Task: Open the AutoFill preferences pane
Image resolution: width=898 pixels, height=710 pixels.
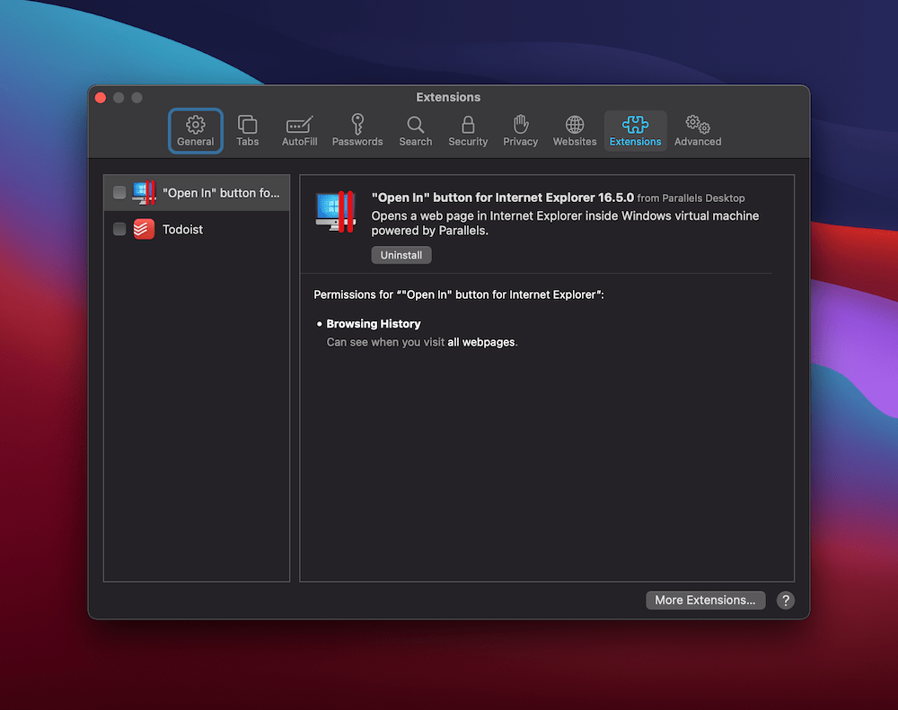Action: (300, 130)
